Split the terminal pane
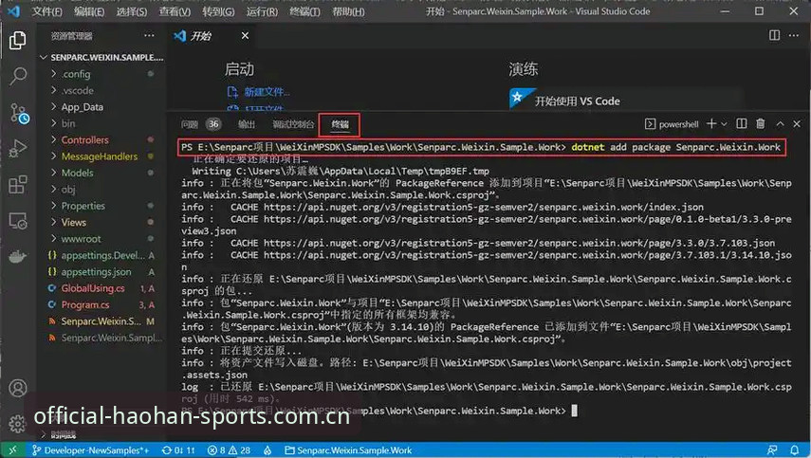The image size is (811, 458). click(741, 123)
